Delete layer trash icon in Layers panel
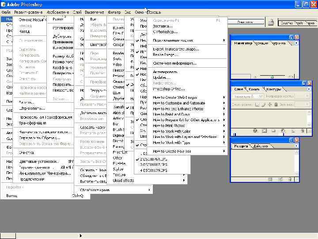 (303, 131)
